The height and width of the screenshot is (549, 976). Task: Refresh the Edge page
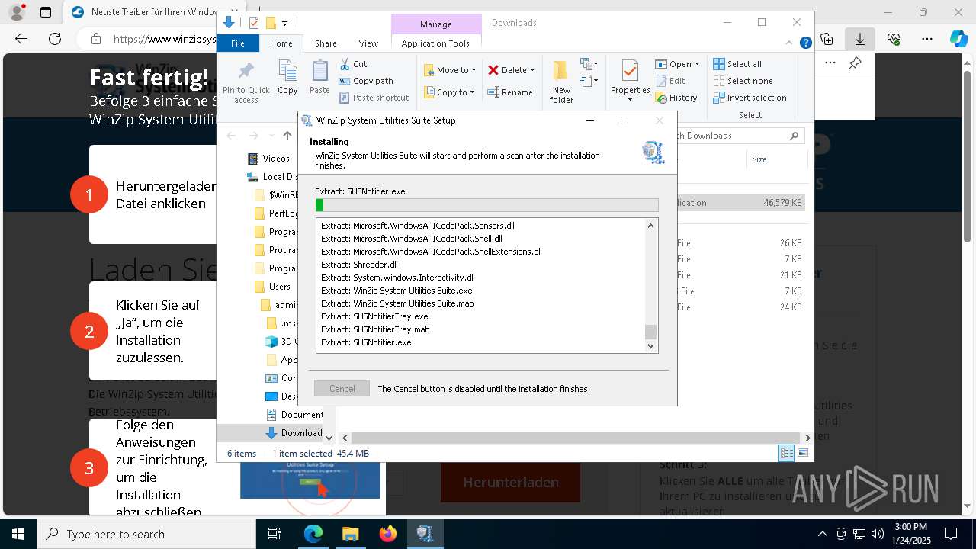tap(55, 39)
